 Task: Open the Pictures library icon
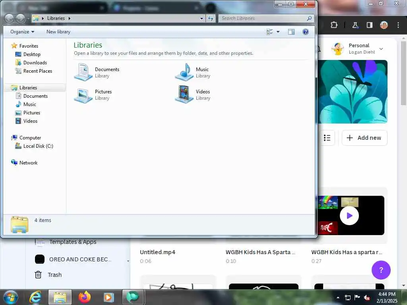click(x=83, y=95)
